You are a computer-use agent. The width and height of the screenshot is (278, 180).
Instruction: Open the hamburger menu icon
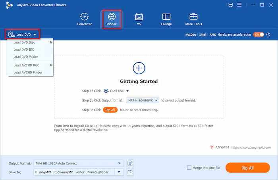click(x=239, y=5)
